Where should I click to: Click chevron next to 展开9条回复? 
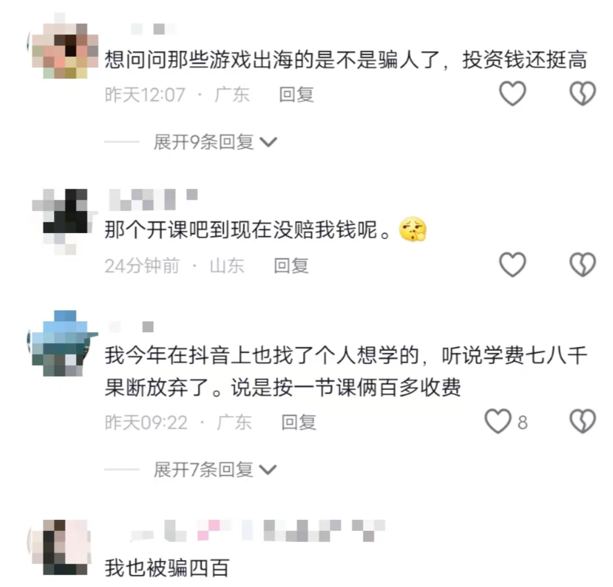(269, 143)
